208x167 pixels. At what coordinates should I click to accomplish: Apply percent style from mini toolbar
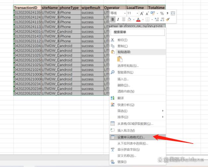(162, 13)
